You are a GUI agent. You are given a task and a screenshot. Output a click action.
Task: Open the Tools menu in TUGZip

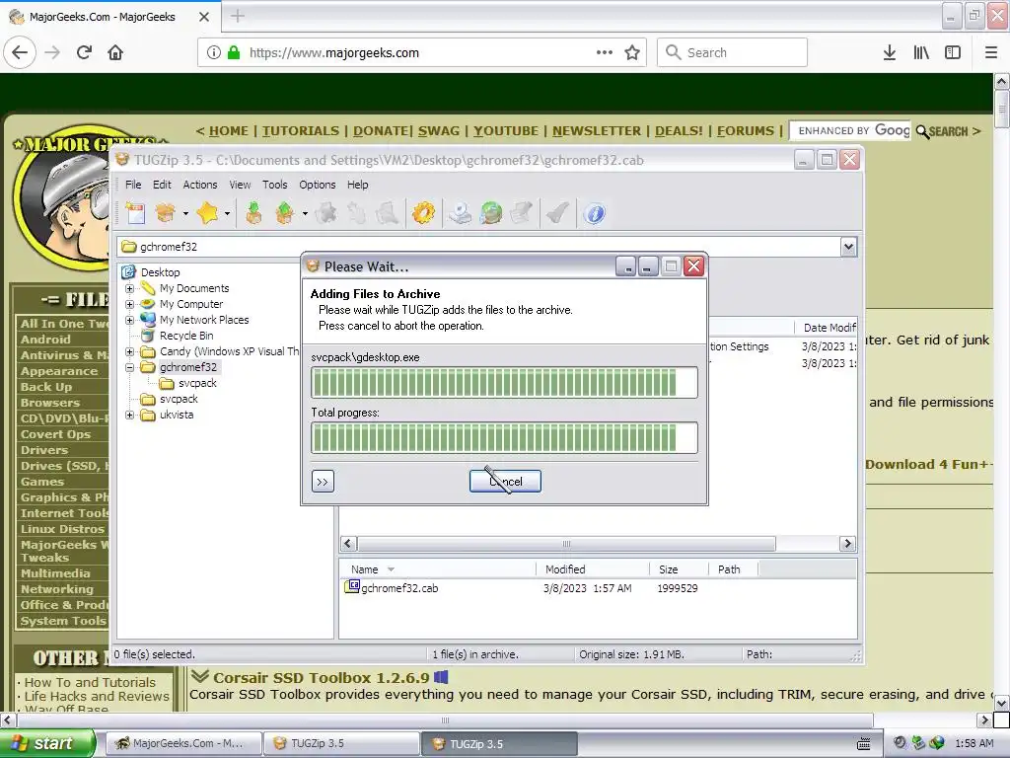pyautogui.click(x=274, y=185)
